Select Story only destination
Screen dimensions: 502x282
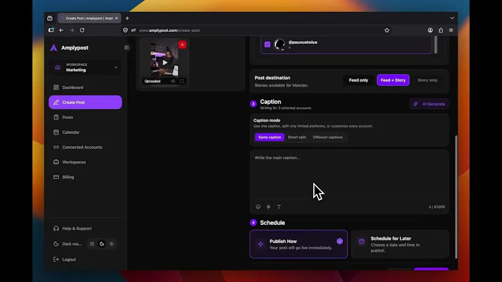427,80
